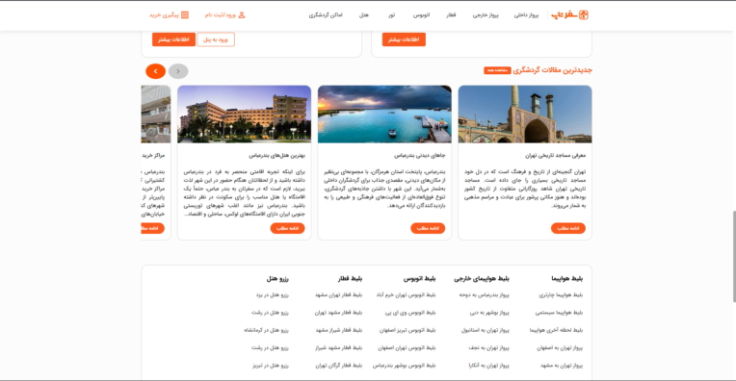Open پرواز تهران به استانبول link
The height and width of the screenshot is (381, 736).
pos(485,330)
